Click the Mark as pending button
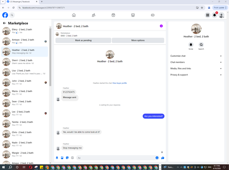The image size is (229, 170). pos(83,40)
